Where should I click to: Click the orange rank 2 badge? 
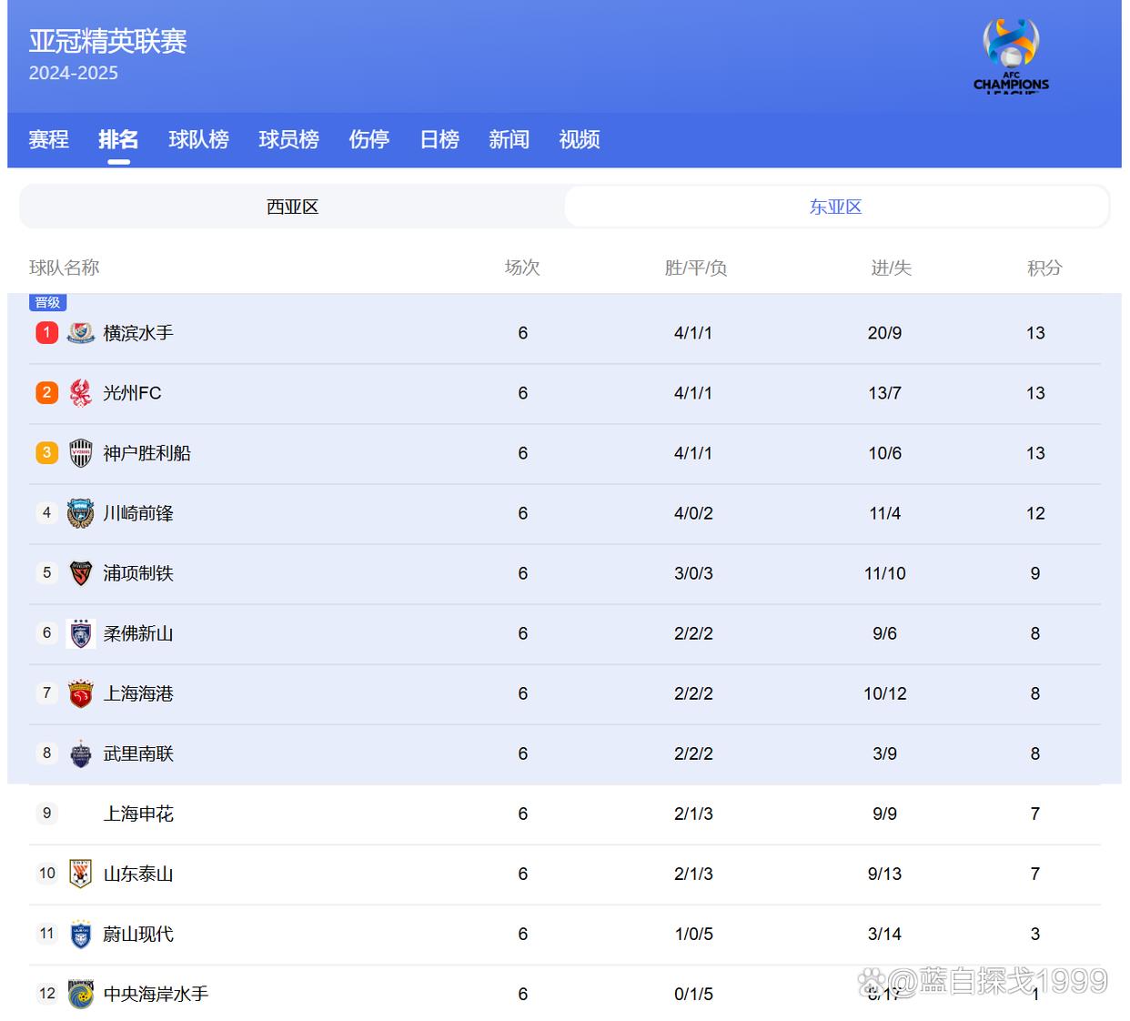47,393
